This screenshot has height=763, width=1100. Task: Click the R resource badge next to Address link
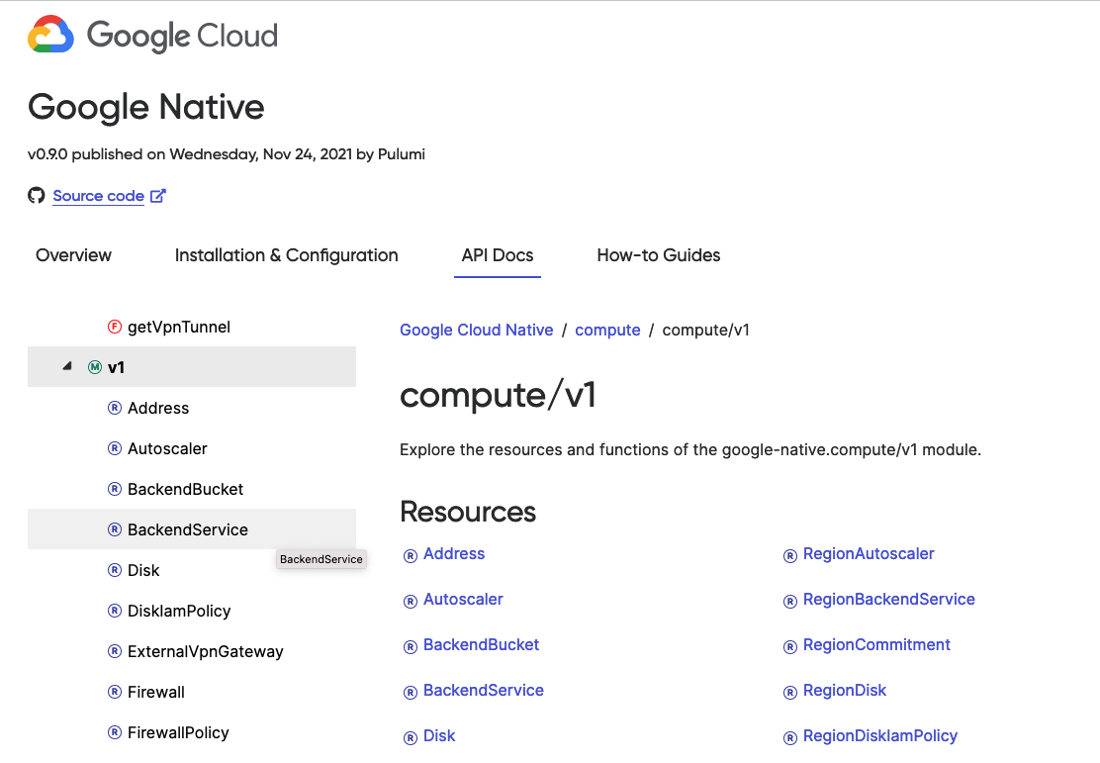pos(410,555)
